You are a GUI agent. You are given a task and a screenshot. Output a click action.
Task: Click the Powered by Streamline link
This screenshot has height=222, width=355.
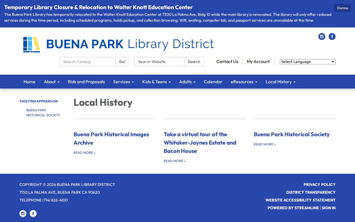(293, 208)
